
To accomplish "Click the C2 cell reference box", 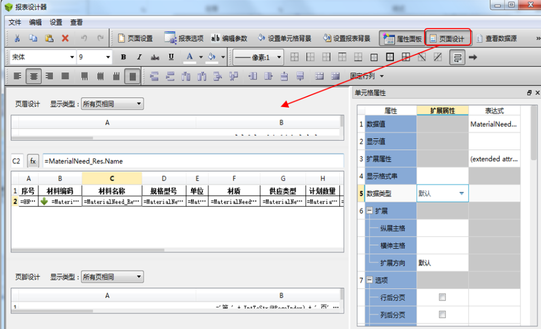I will click(x=17, y=161).
